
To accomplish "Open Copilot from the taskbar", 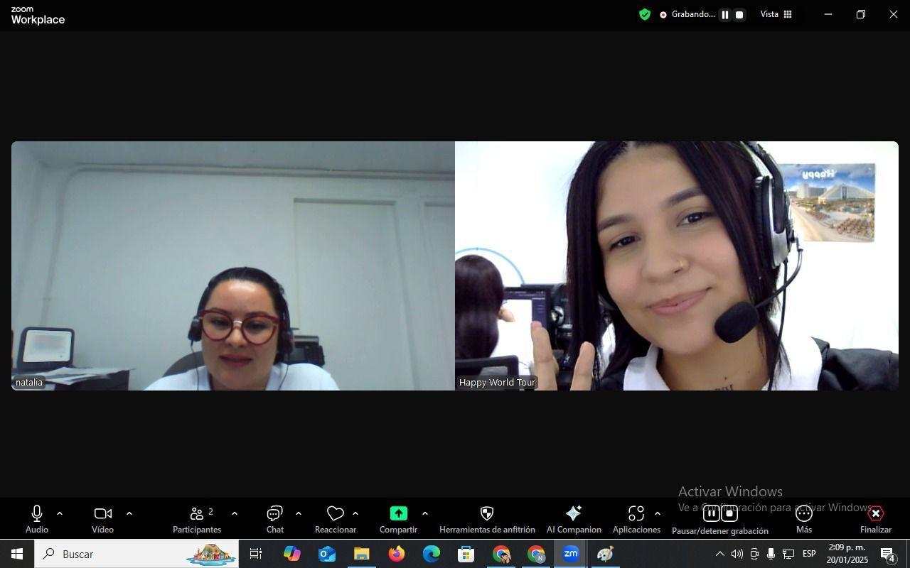I will tap(291, 554).
